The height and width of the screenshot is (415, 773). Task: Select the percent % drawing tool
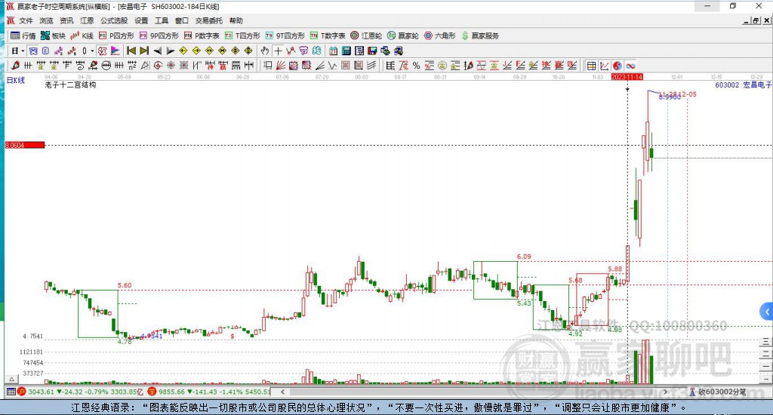pyautogui.click(x=416, y=65)
